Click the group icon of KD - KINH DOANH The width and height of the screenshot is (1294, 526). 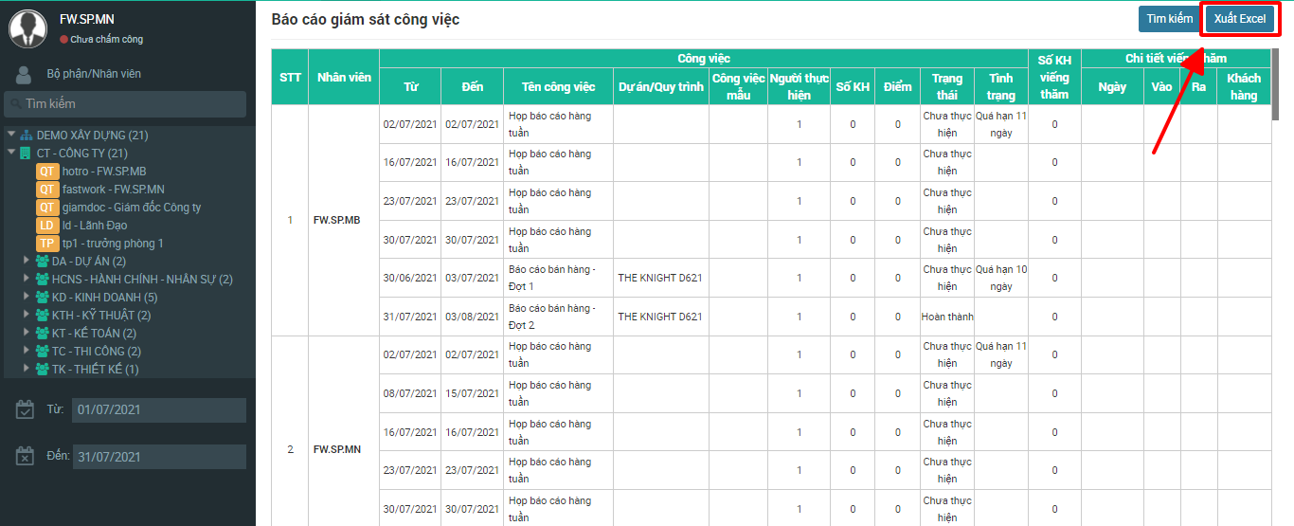pyautogui.click(x=43, y=298)
